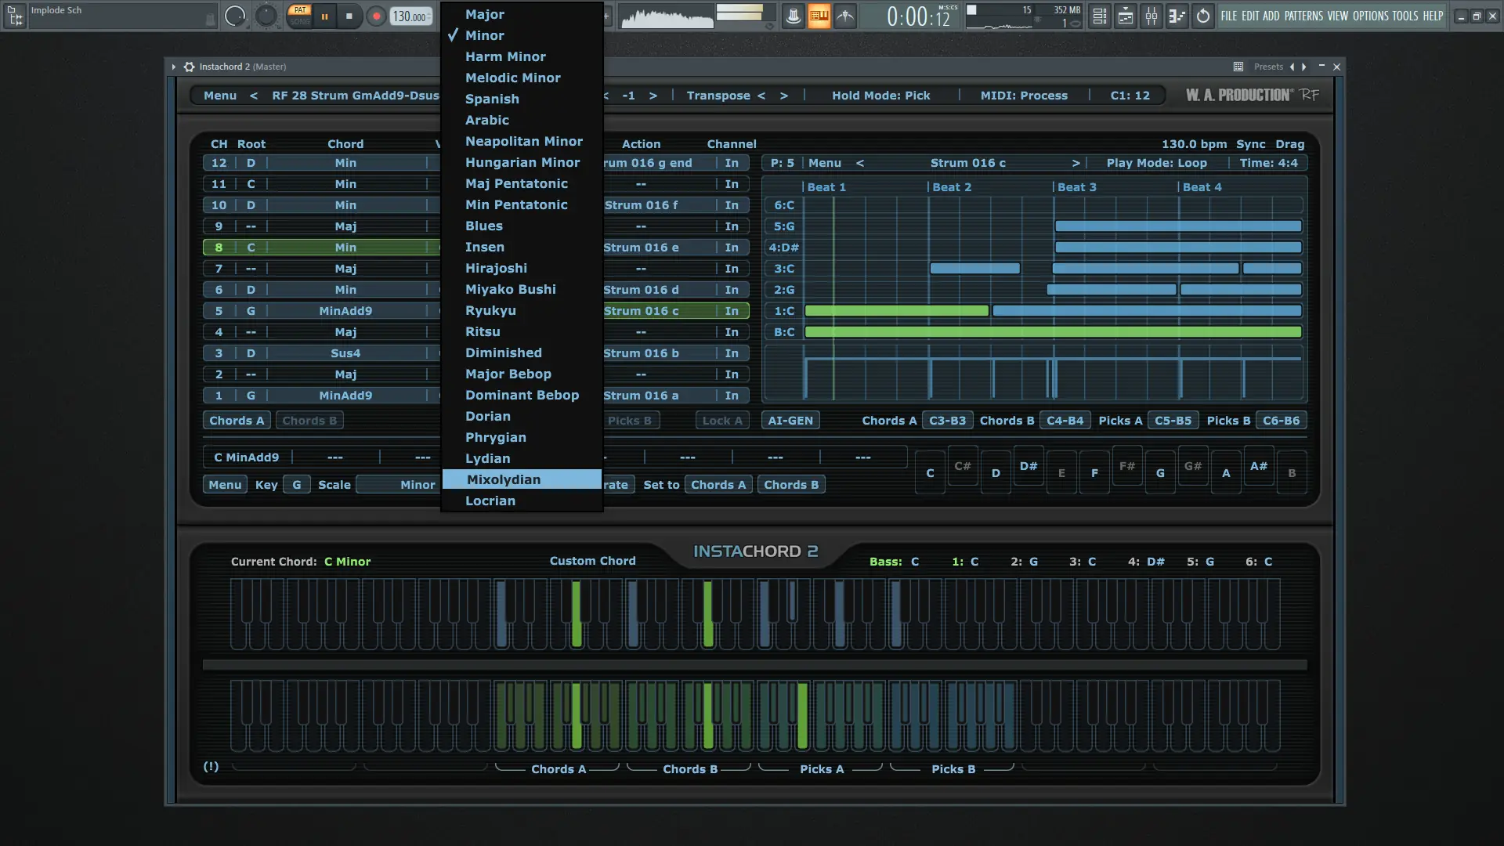Click the 130.000 tempo field
The height and width of the screenshot is (846, 1504).
[x=410, y=16]
